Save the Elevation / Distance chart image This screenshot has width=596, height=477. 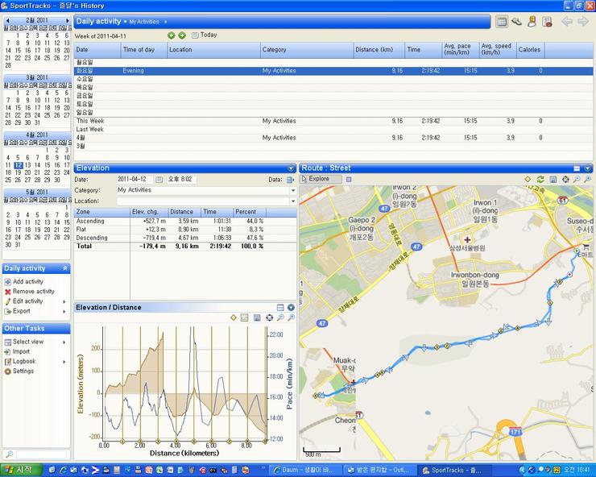(257, 317)
